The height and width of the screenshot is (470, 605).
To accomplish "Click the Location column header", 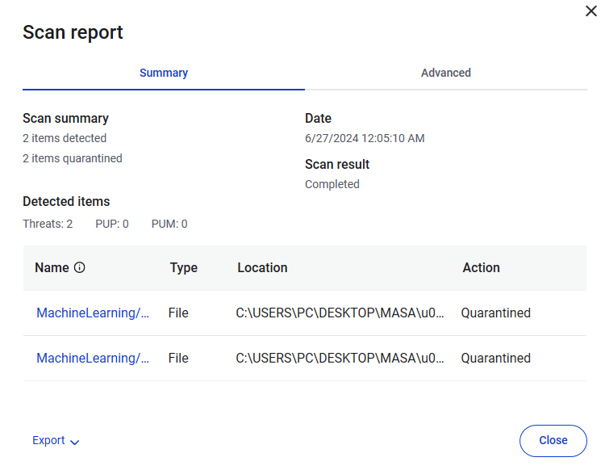I will tap(262, 268).
